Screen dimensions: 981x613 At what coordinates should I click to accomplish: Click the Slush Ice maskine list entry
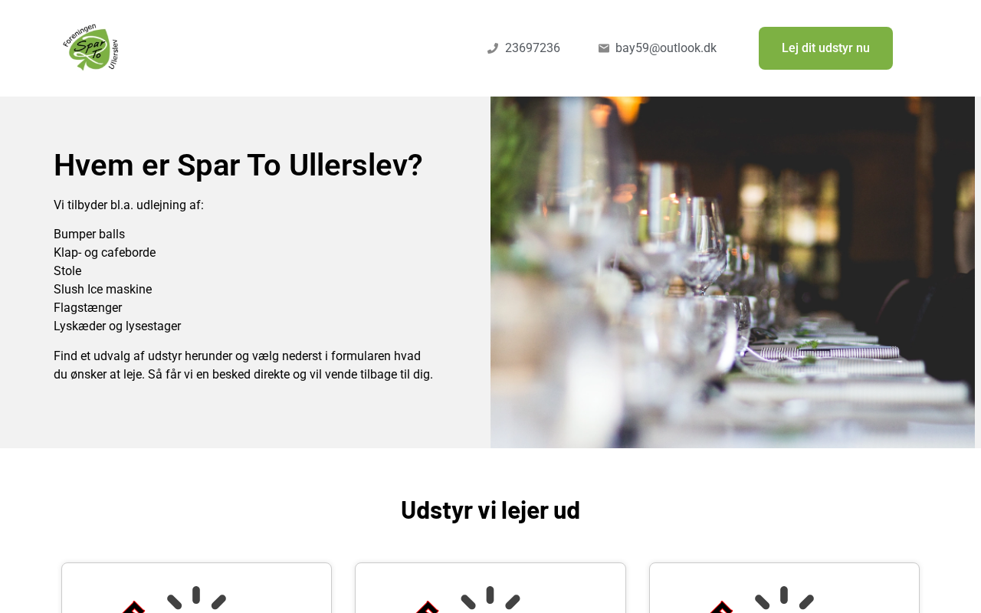tap(103, 290)
